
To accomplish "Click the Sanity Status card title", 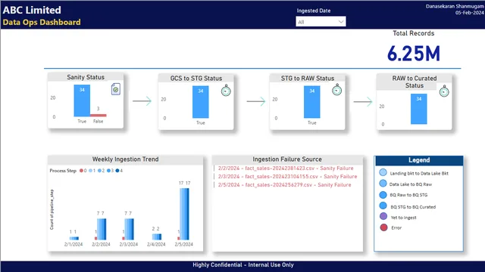I will point(86,77).
